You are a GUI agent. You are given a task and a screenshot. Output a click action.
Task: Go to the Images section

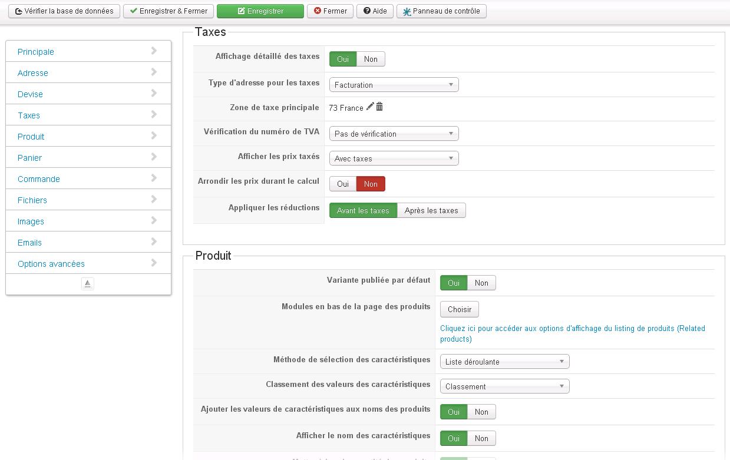[88, 221]
